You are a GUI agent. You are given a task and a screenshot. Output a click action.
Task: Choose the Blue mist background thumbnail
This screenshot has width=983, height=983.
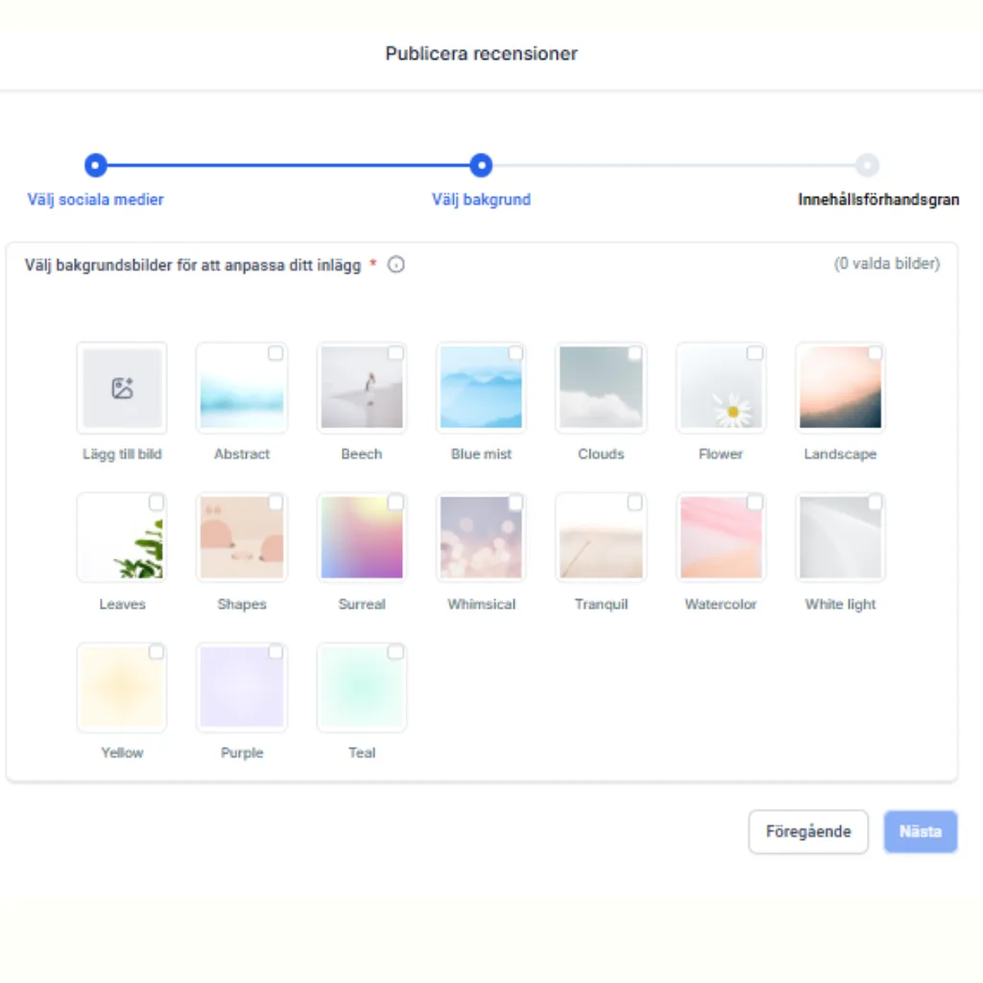point(482,388)
